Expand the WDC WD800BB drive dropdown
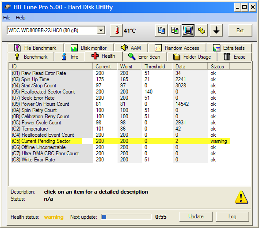 tap(101, 30)
